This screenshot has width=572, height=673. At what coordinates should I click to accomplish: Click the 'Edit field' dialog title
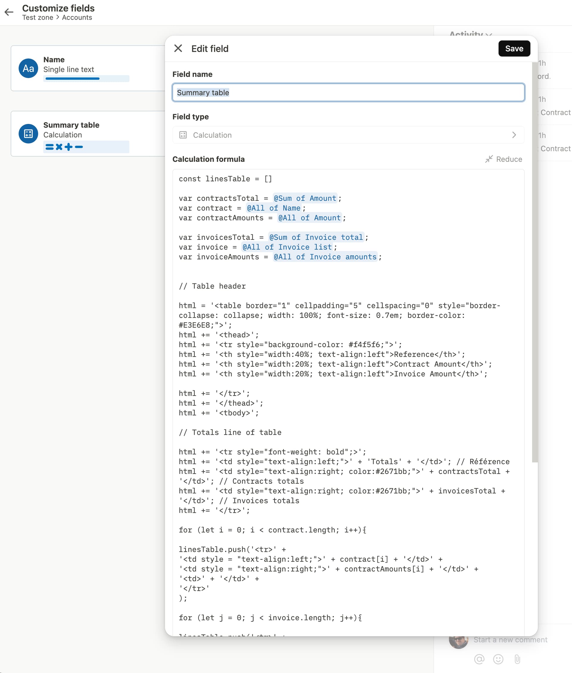click(x=210, y=49)
